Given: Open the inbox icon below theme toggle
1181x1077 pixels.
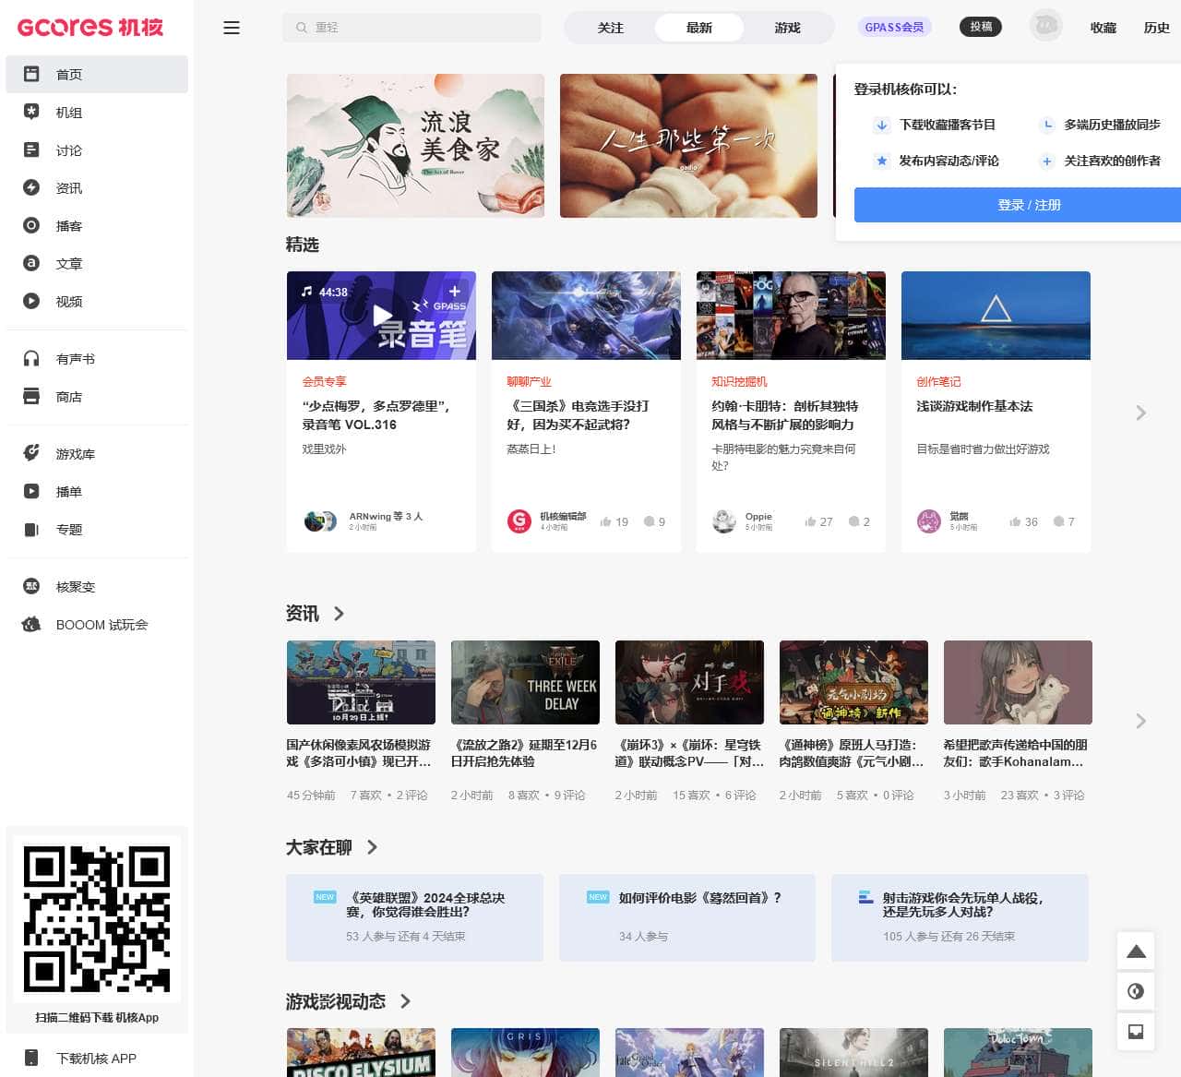Looking at the screenshot, I should (x=1136, y=1031).
